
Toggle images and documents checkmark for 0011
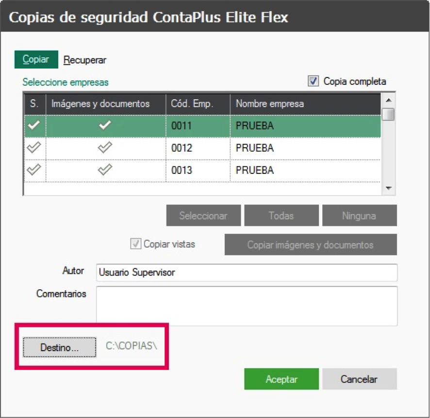[x=105, y=125]
